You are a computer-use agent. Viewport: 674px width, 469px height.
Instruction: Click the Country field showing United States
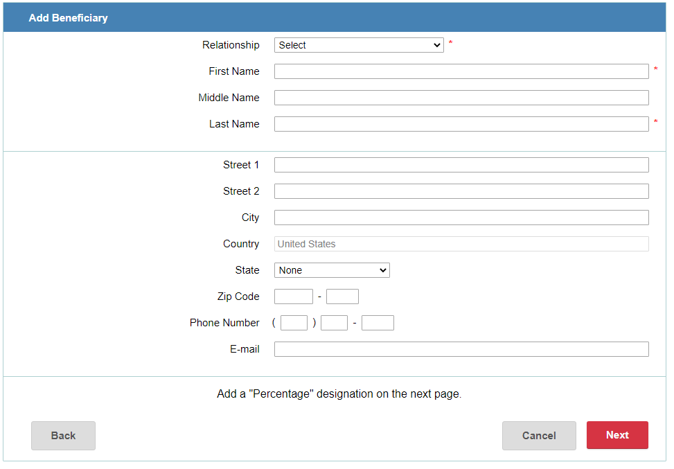(461, 244)
